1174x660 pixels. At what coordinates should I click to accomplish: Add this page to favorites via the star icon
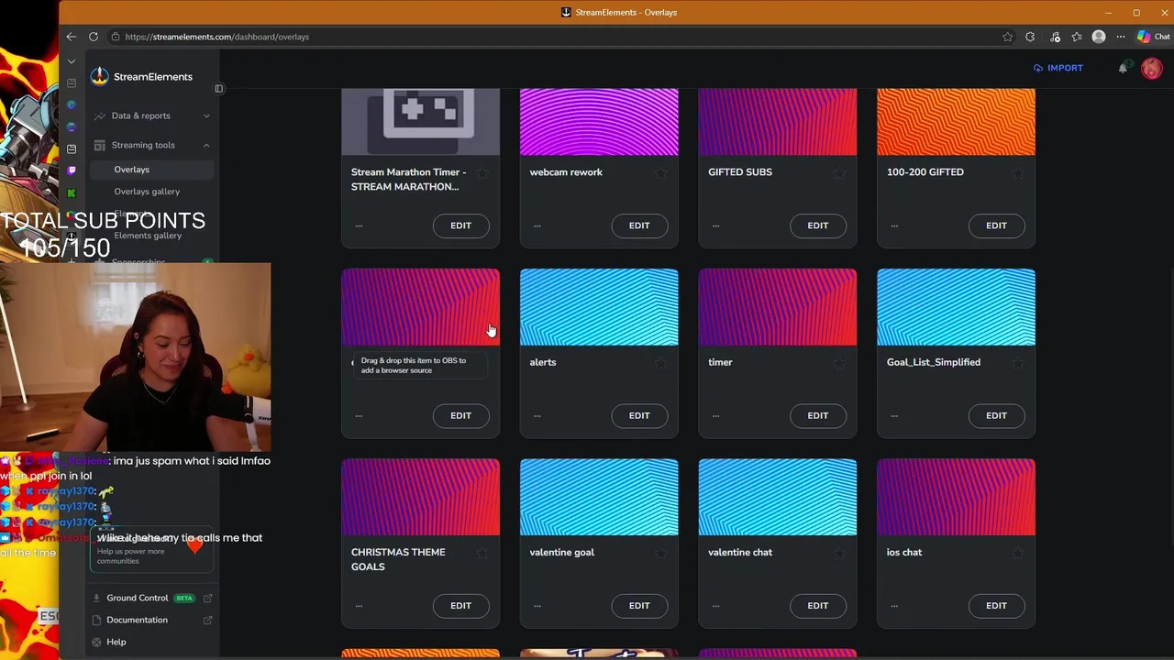click(x=1008, y=37)
